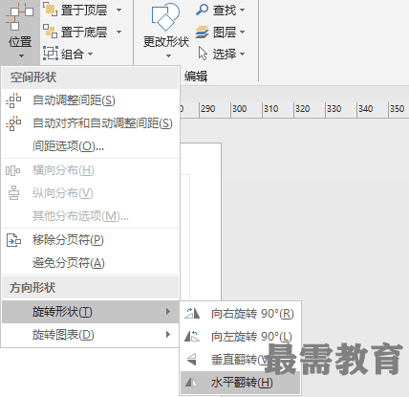
Task: Expand the 组合 dropdown arrow
Action: (90, 54)
